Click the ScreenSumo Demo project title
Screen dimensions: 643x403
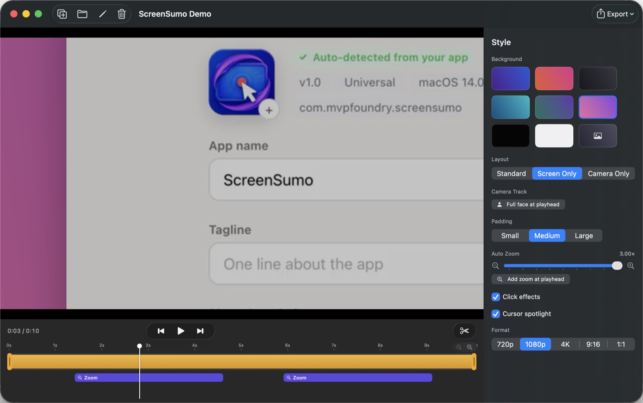[x=175, y=14]
